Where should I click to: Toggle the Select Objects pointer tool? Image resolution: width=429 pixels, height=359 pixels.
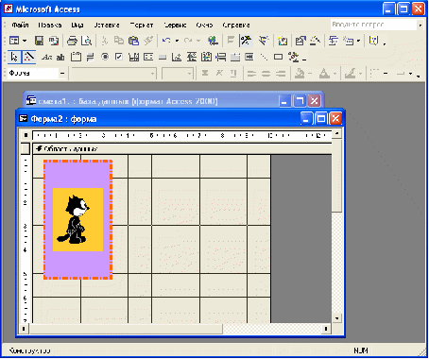(x=14, y=57)
